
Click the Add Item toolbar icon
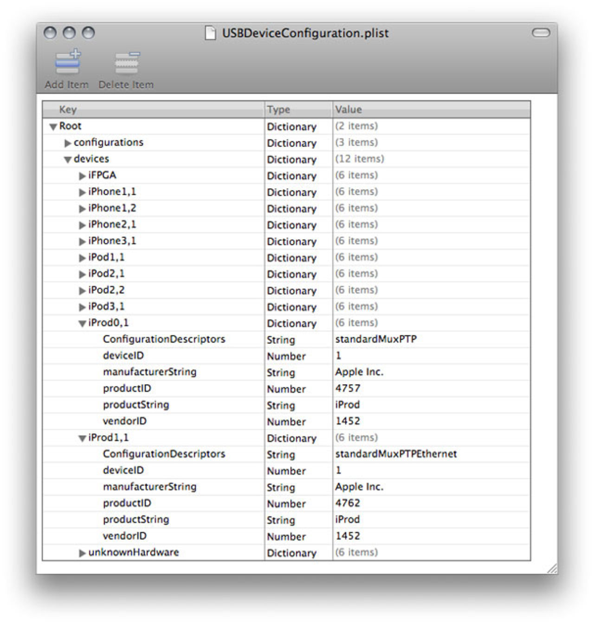[67, 63]
